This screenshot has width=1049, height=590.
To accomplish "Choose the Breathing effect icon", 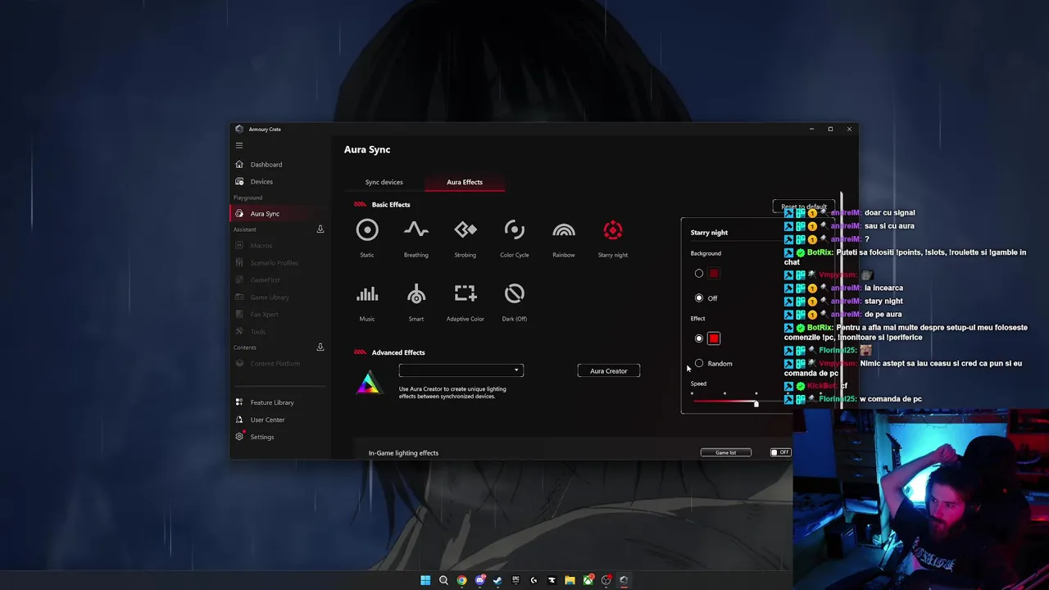I will tap(416, 230).
